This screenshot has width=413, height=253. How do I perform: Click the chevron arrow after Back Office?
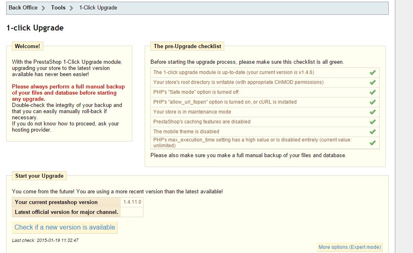44,8
